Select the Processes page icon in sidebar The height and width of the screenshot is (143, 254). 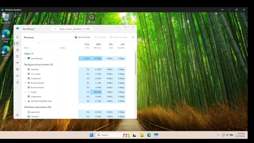(x=17, y=43)
